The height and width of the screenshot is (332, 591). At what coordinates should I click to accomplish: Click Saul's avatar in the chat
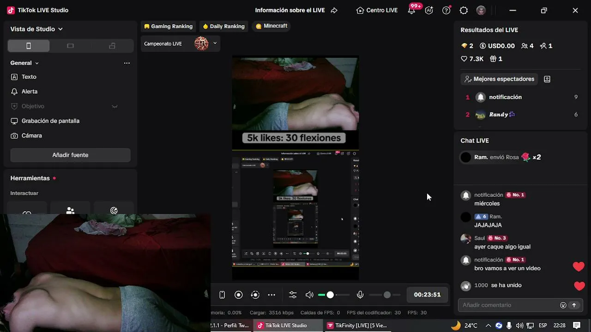tap(466, 238)
